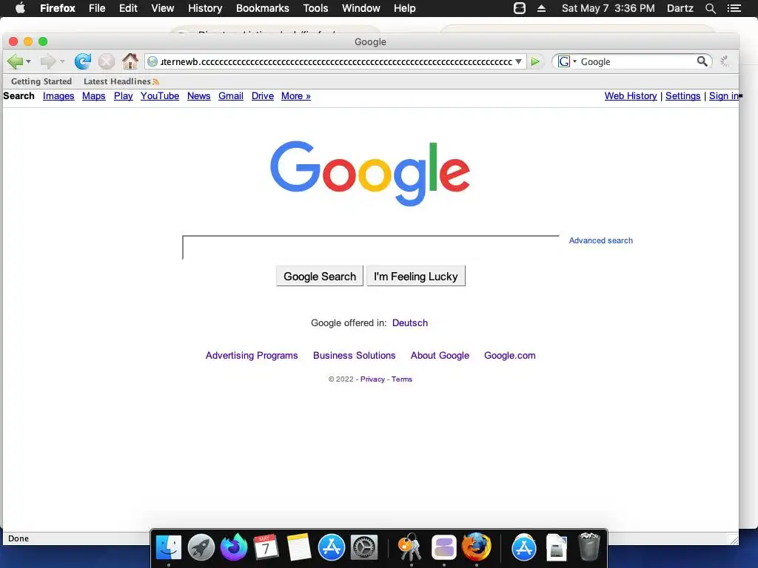Open Notes from the dock
This screenshot has height=568, width=758.
point(299,548)
